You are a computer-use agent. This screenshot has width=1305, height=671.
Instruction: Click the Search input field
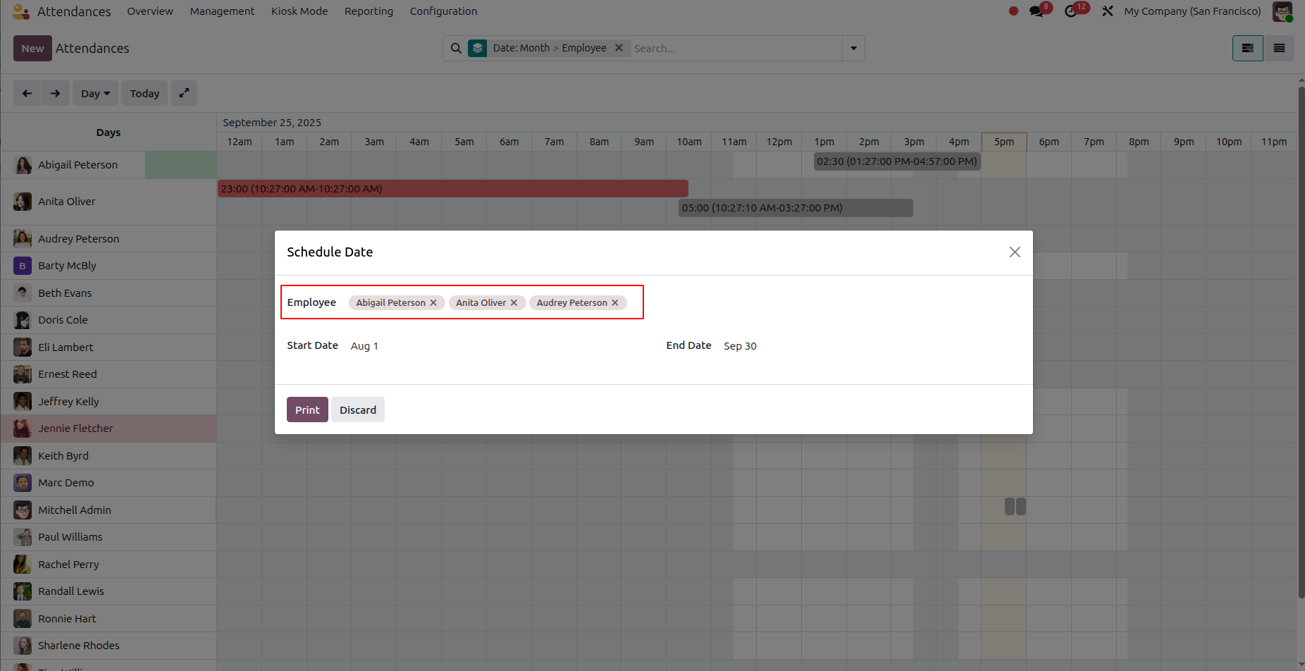pyautogui.click(x=736, y=48)
